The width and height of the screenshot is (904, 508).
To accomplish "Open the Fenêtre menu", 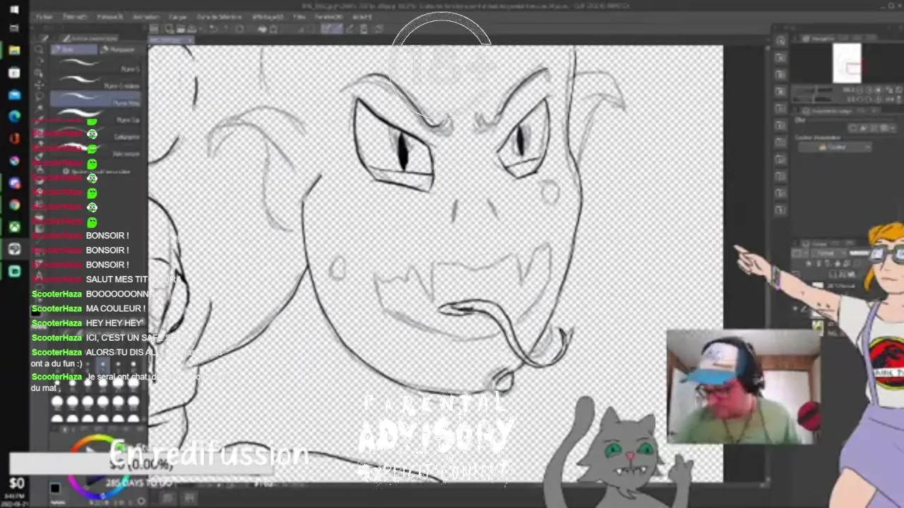I will 329,16.
